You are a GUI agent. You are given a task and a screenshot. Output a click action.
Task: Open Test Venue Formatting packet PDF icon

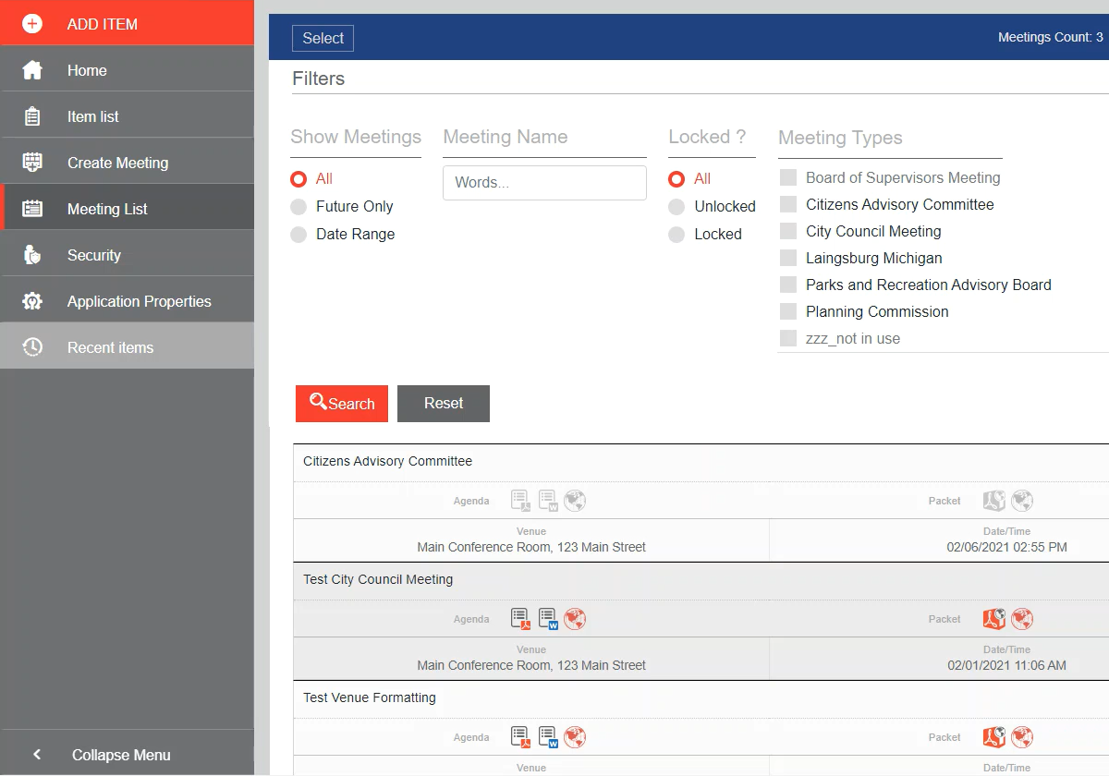[993, 737]
